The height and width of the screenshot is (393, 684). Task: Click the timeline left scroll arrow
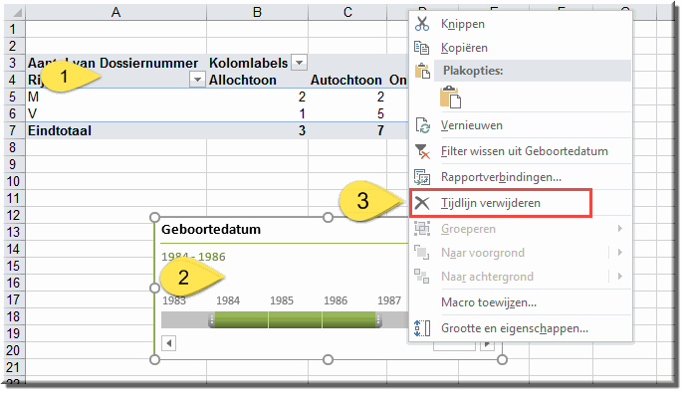[x=169, y=343]
